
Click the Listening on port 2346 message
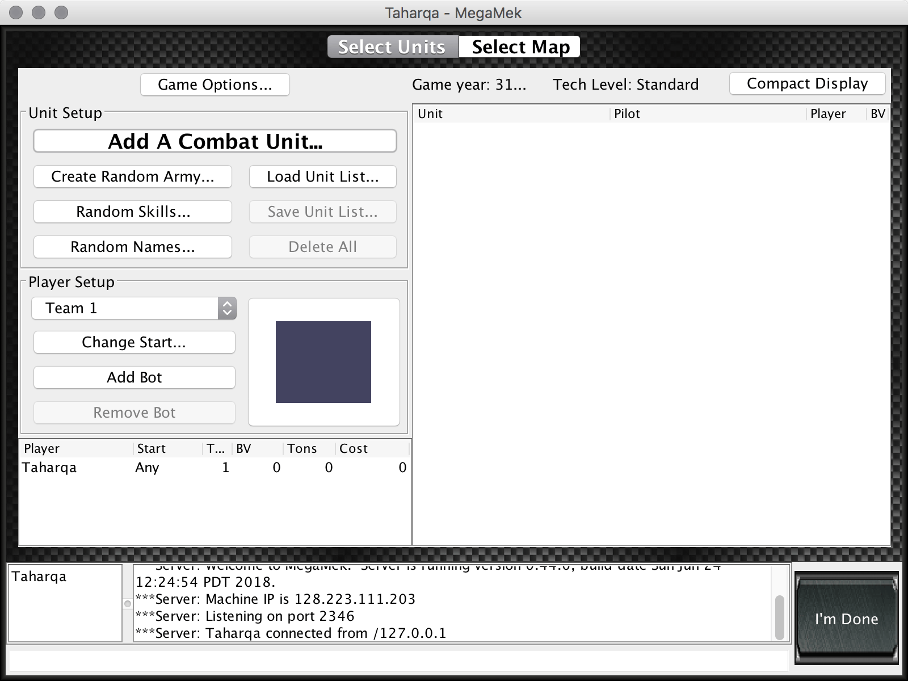[245, 616]
